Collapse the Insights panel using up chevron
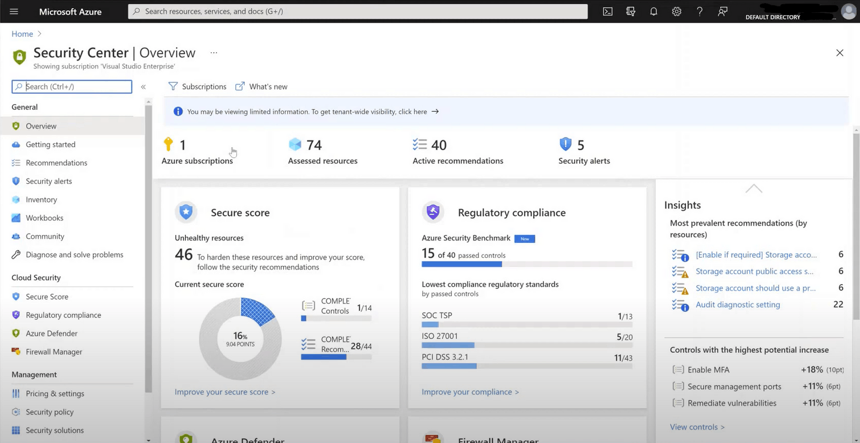The width and height of the screenshot is (860, 443). (x=754, y=188)
